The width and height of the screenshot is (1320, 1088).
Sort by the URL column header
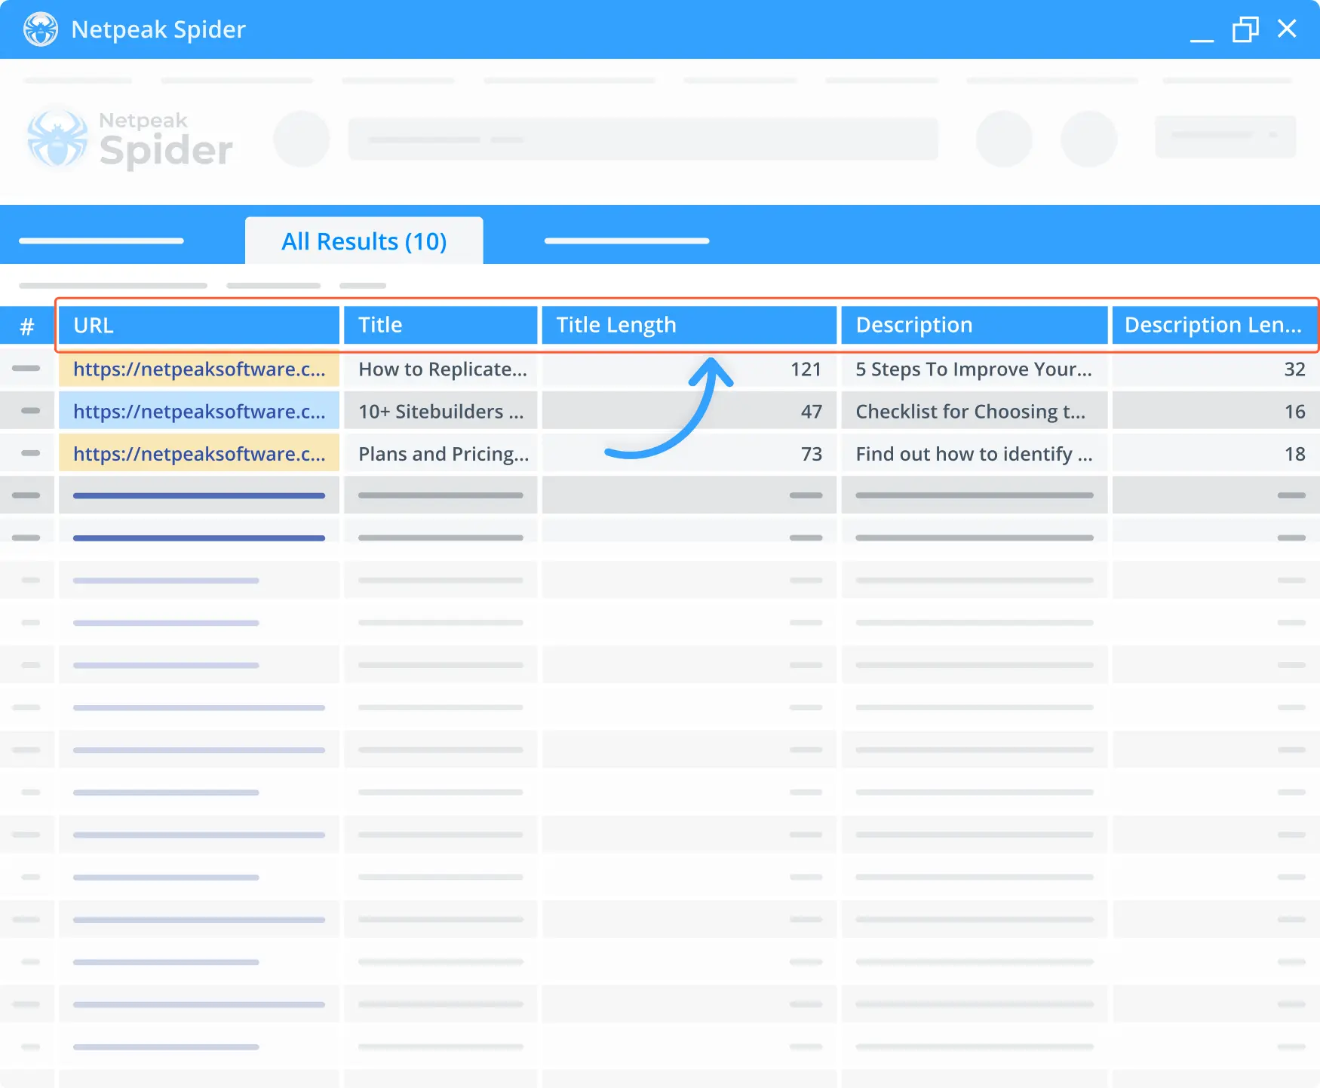pyautogui.click(x=199, y=325)
